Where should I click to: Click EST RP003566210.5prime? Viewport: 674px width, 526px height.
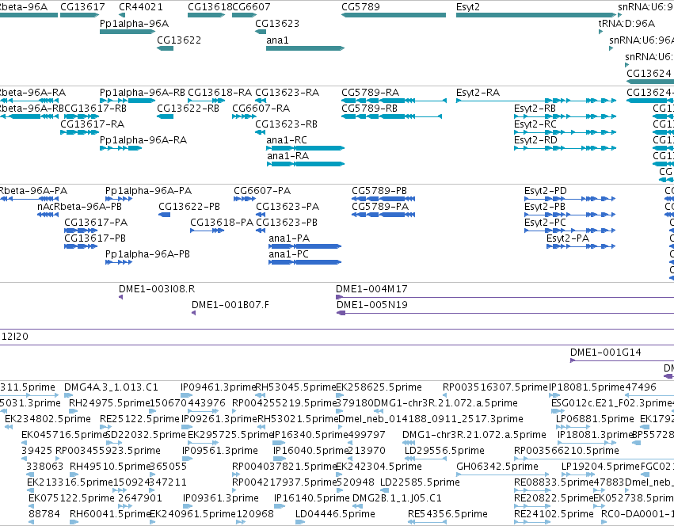point(594,459)
